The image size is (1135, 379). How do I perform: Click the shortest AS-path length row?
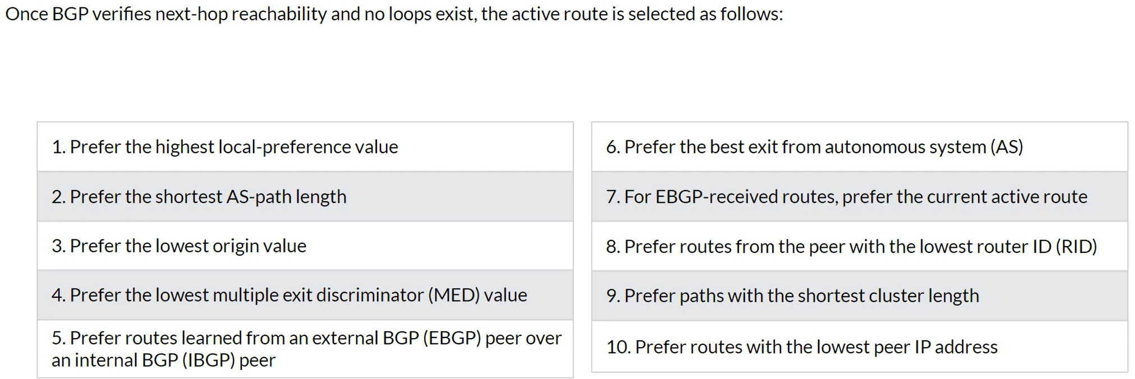(x=305, y=196)
